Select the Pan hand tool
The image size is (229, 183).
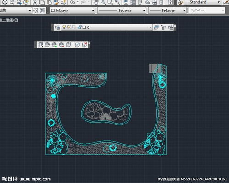coord(96,2)
